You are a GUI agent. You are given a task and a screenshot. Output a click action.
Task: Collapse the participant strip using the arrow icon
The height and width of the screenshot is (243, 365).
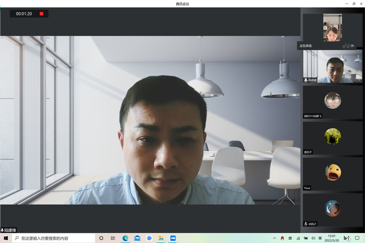click(352, 46)
